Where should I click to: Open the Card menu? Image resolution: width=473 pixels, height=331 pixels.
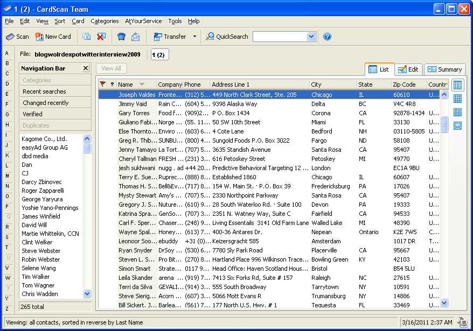[x=78, y=21]
